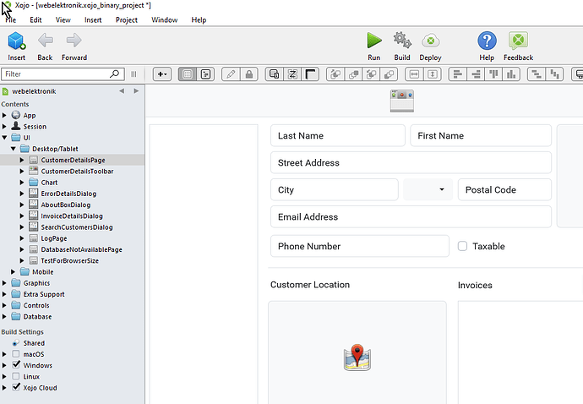Distribute controls vertically icon
The width and height of the screenshot is (583, 404).
554,74
